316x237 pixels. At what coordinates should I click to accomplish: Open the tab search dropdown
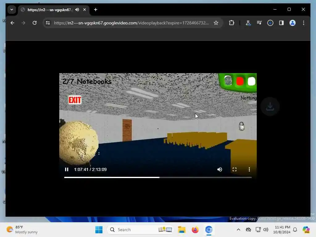(12, 10)
